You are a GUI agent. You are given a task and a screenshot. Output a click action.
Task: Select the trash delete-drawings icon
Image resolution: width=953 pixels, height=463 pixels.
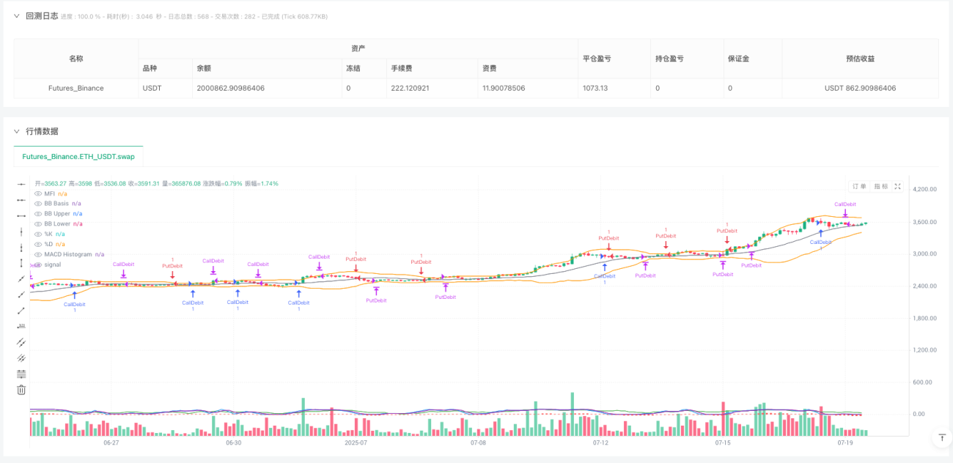(21, 390)
